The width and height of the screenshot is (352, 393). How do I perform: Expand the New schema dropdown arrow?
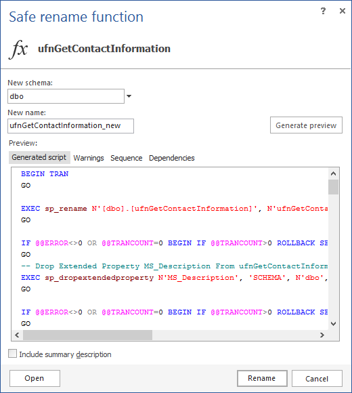pos(129,96)
